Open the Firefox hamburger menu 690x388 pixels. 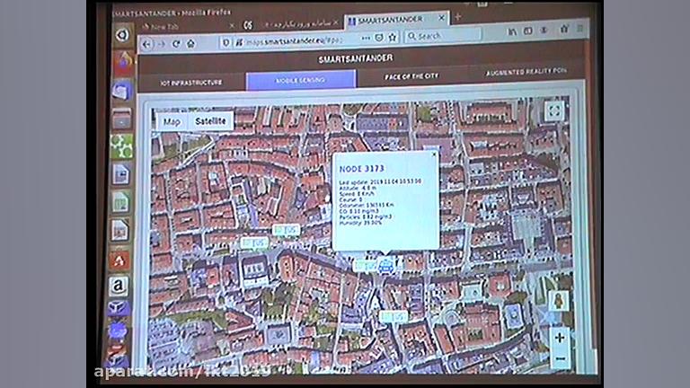580,29
